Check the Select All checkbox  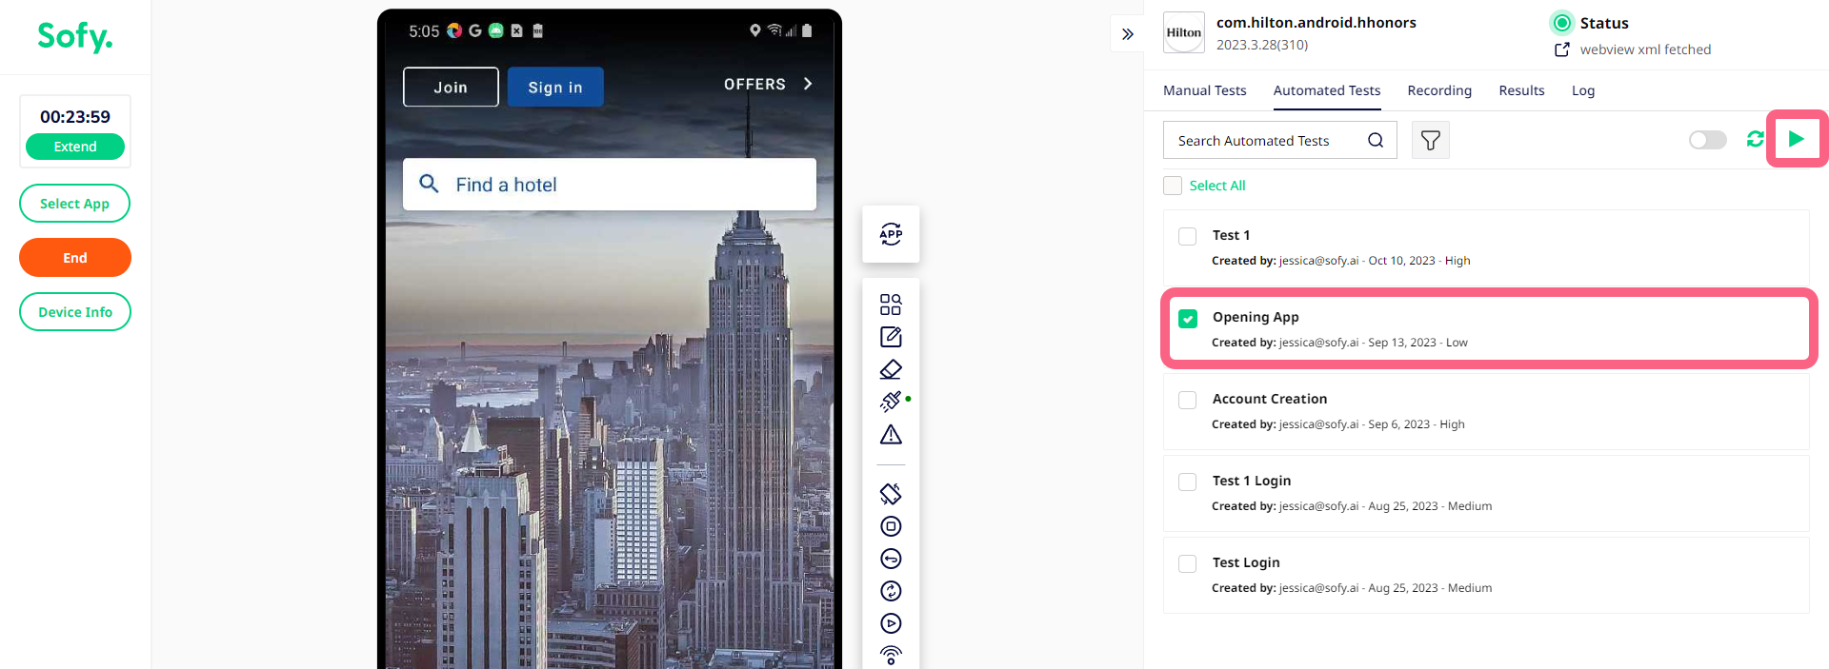click(x=1173, y=186)
